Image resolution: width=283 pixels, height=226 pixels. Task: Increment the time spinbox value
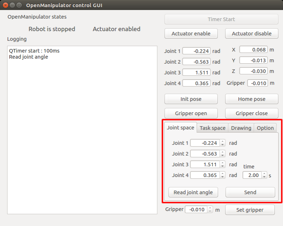tap(264, 174)
